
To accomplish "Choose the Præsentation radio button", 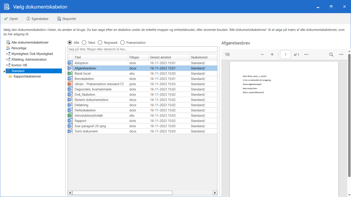I will pos(122,43).
